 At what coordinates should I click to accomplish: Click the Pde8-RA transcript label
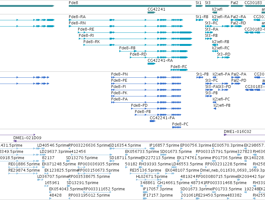click(x=77, y=17)
